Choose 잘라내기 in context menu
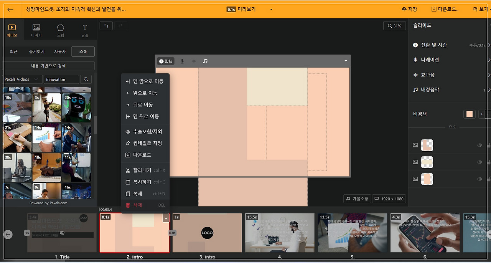Image resolution: width=491 pixels, height=263 pixels. click(x=145, y=170)
